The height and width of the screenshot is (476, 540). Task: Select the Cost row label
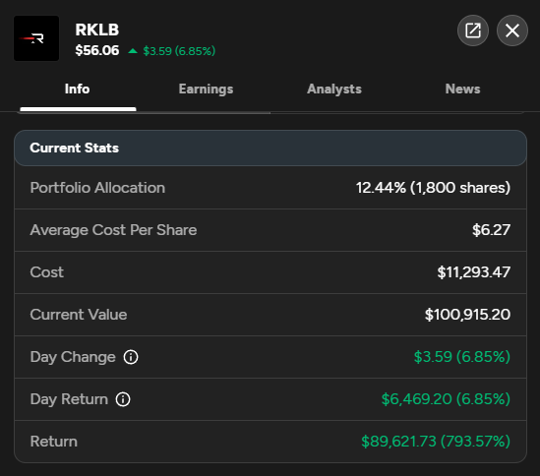pos(47,272)
